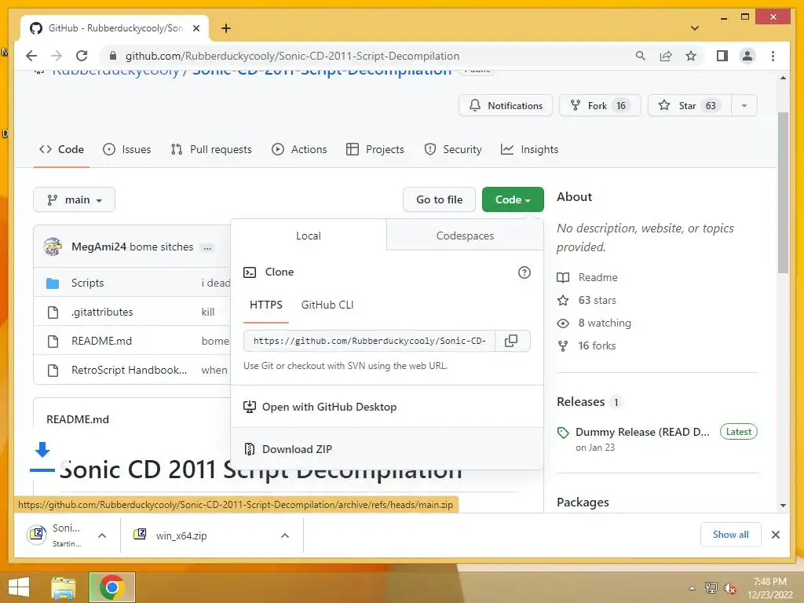Open the Insights tab
Image resolution: width=804 pixels, height=603 pixels.
(530, 149)
